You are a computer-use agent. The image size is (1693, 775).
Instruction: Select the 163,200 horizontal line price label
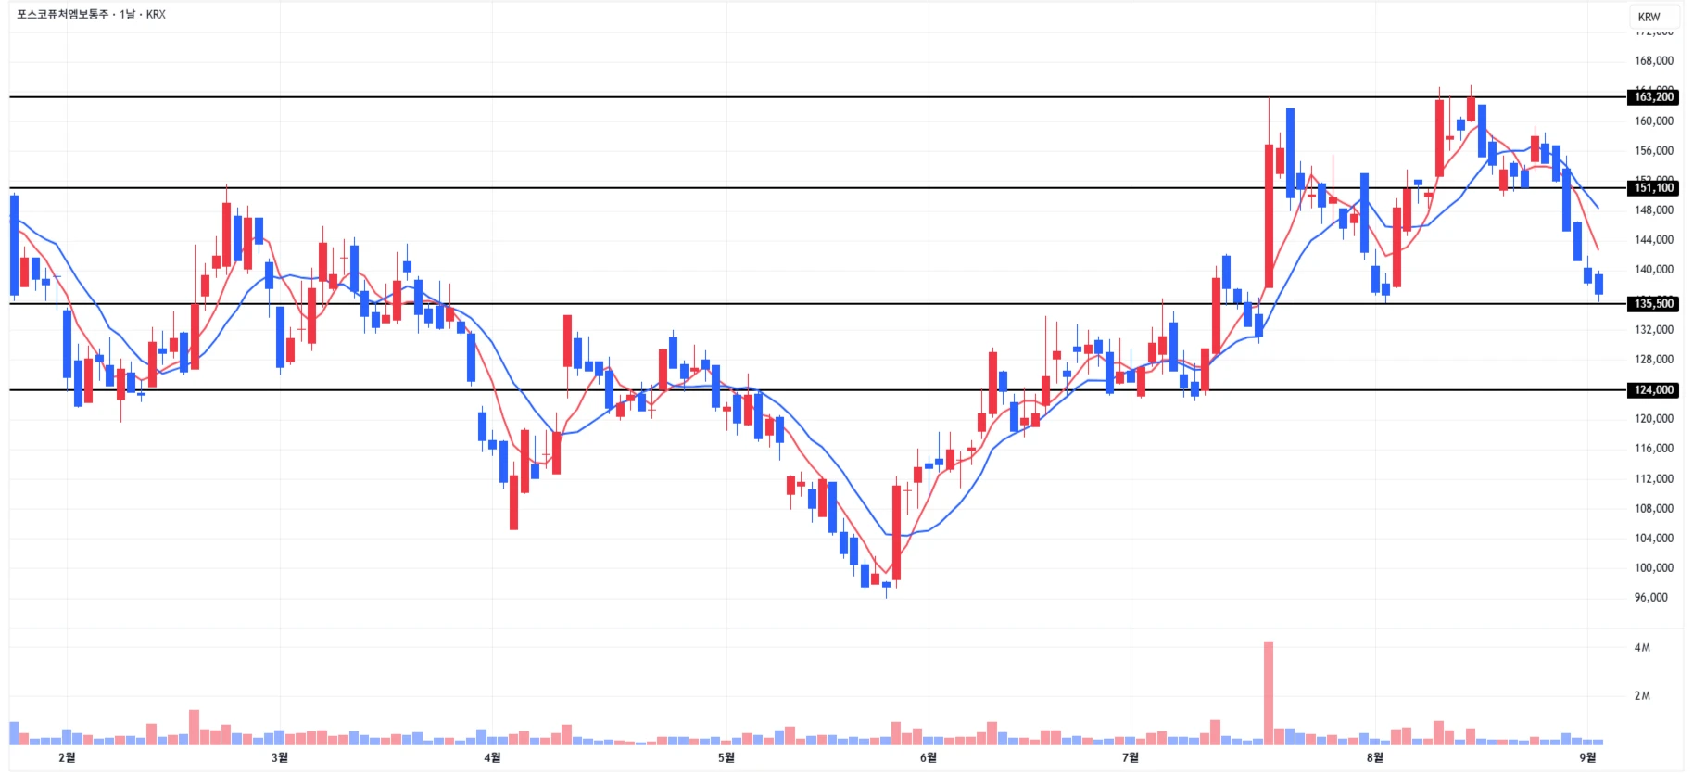[x=1653, y=97]
